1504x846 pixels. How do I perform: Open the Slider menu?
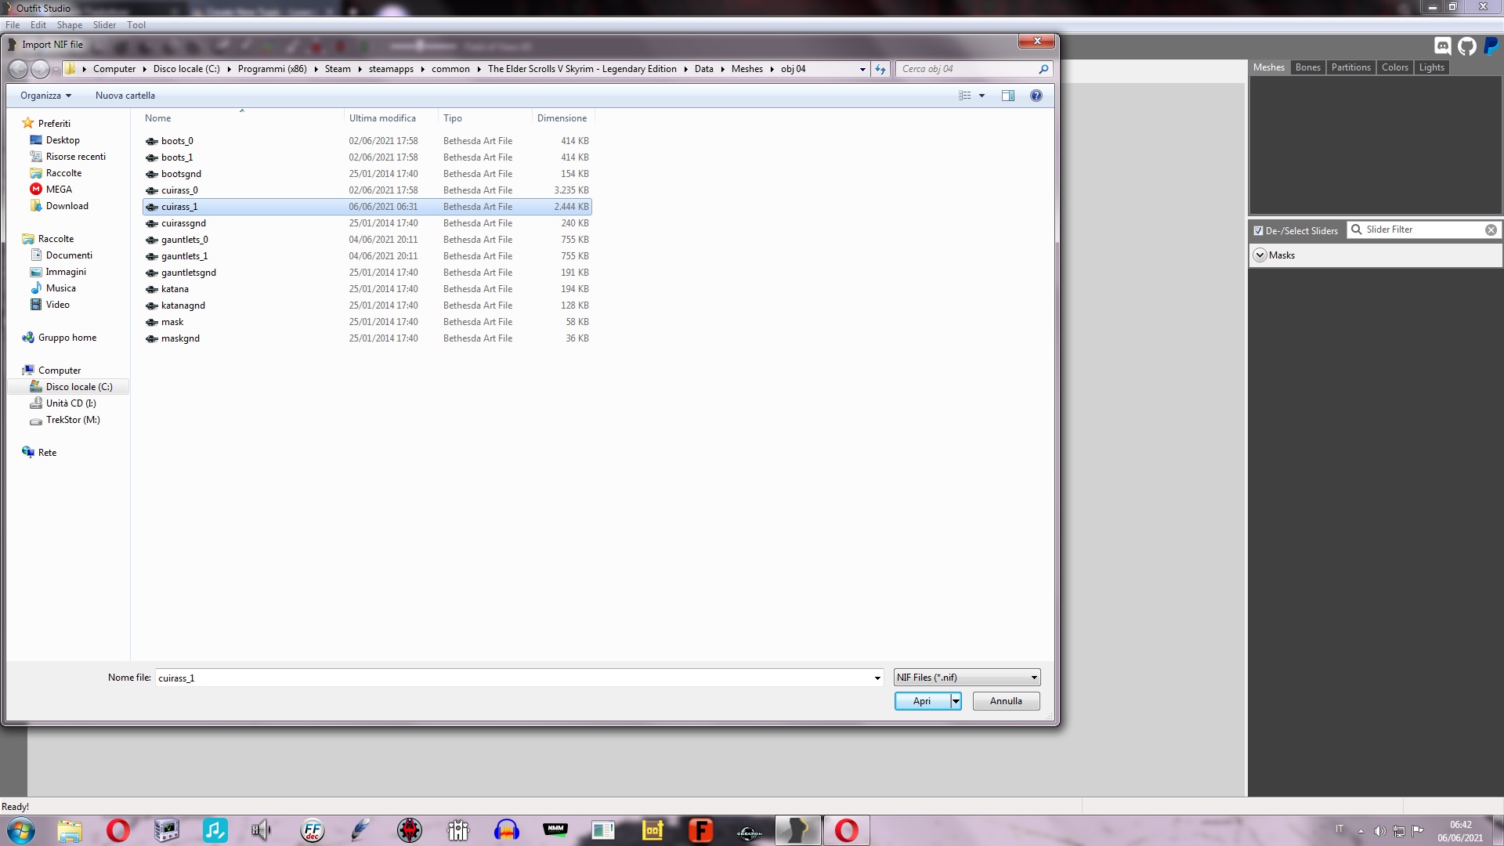tap(104, 25)
